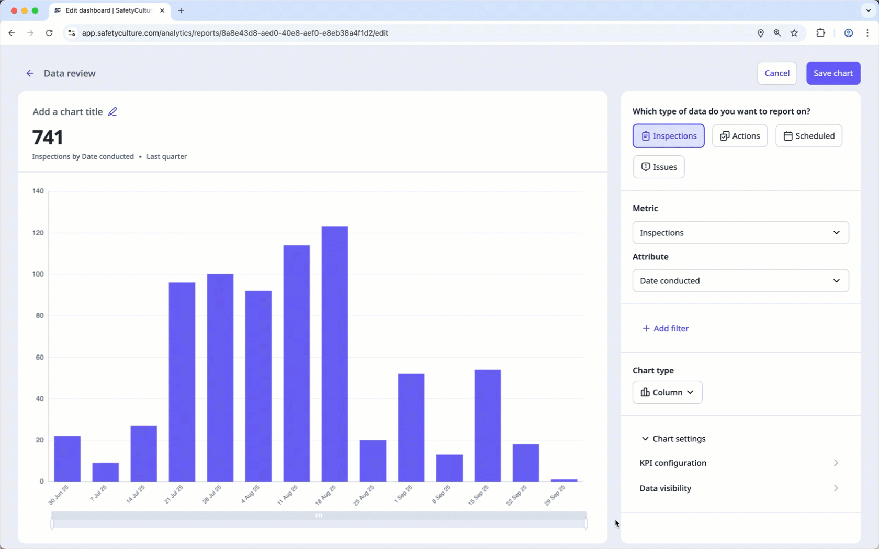Open a new browser tab
Viewport: 879px width, 549px height.
[181, 10]
